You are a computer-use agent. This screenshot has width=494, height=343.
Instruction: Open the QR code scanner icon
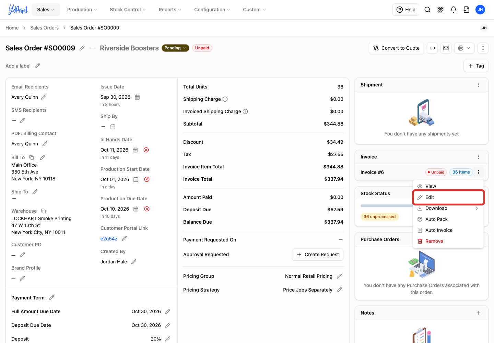[x=440, y=10]
